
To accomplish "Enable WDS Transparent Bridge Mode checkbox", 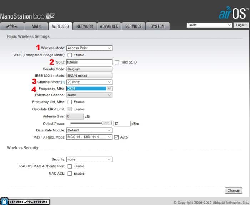I will click(70, 55).
